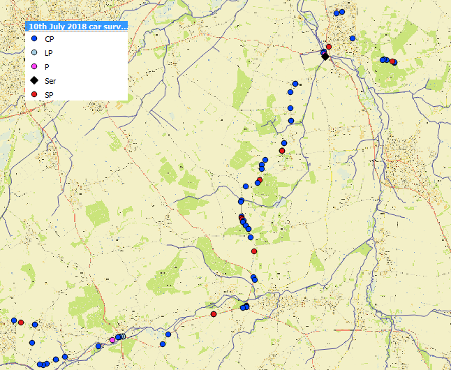Screen dimensions: 451x370
Task: Select the 'P' legend label
Action: pos(47,67)
